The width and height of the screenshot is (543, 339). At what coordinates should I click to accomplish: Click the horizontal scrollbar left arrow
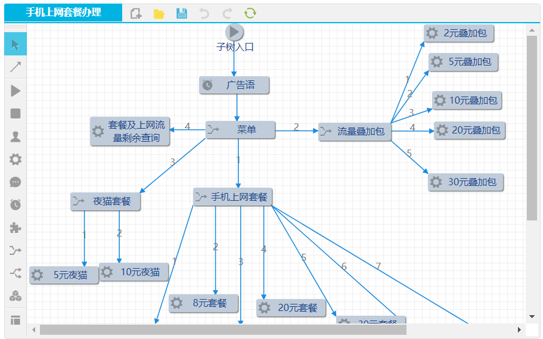(33, 329)
